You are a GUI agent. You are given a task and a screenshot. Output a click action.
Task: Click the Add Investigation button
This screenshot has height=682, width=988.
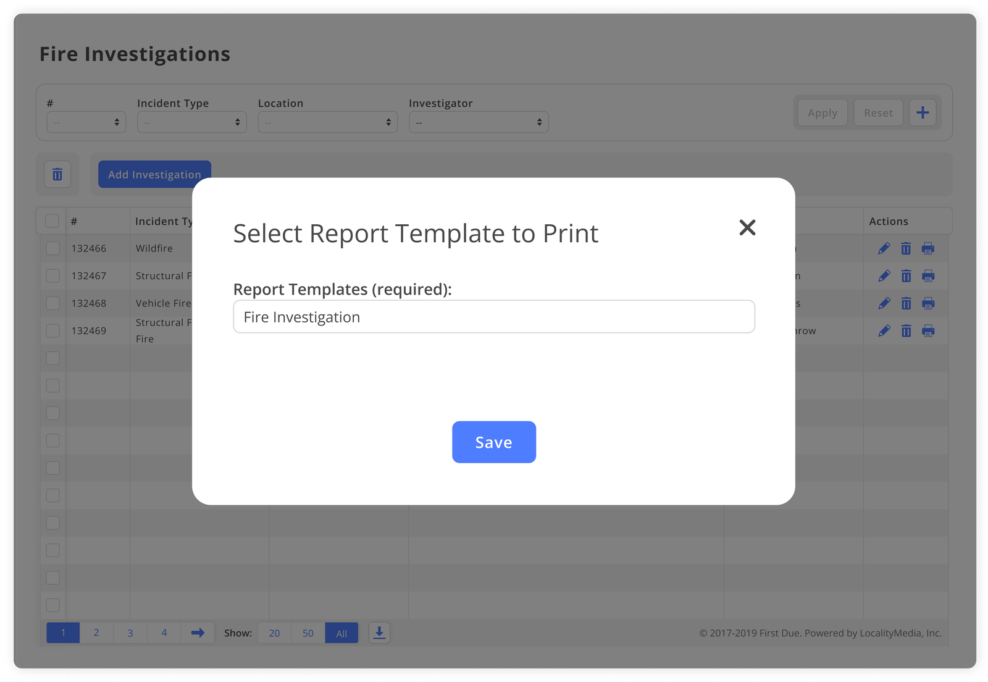click(154, 174)
